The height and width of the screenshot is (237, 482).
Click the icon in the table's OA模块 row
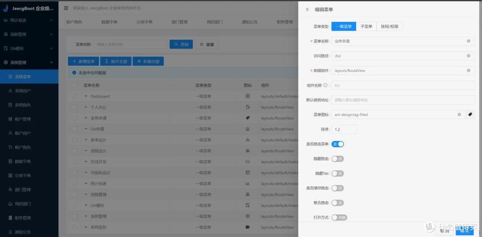(247, 205)
